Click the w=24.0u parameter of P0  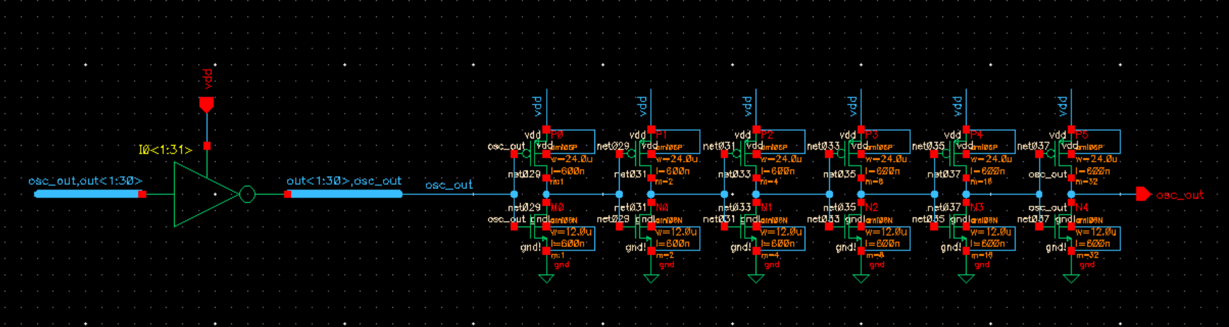point(571,159)
